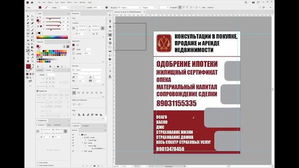Image resolution: width=299 pixels, height=168 pixels.
Task: Flip horizontally in Properties Transform section
Action: (x=93, y=34)
